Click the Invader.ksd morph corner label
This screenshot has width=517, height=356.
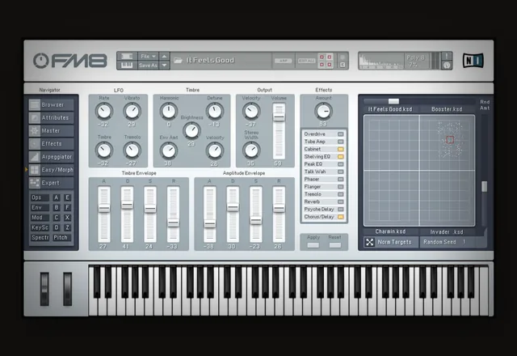point(447,232)
